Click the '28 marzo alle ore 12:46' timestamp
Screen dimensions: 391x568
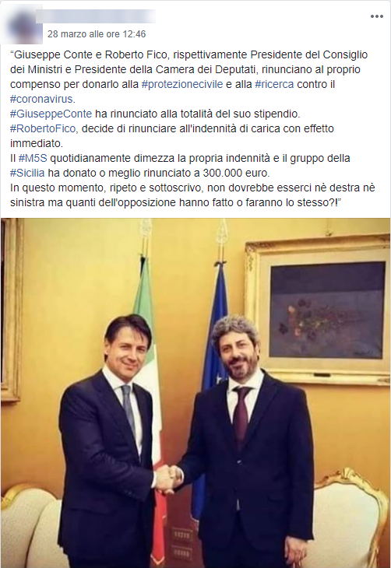coord(97,34)
